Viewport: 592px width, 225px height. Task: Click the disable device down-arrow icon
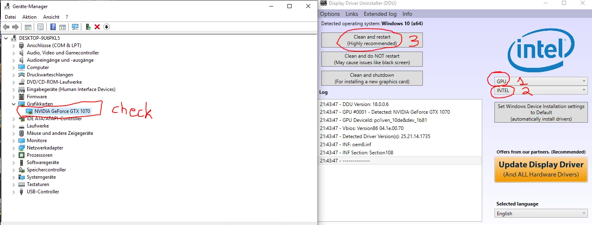click(x=107, y=27)
